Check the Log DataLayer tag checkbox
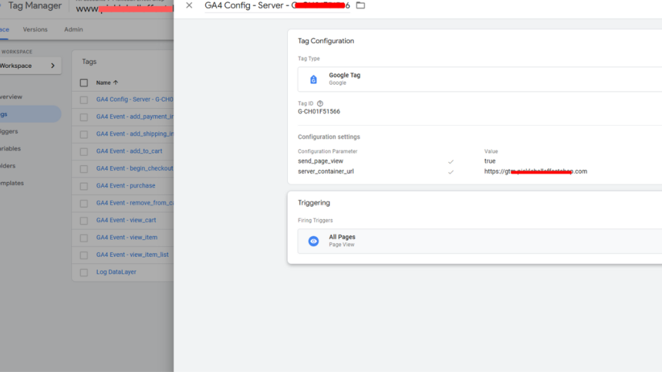This screenshot has width=662, height=372. click(84, 273)
